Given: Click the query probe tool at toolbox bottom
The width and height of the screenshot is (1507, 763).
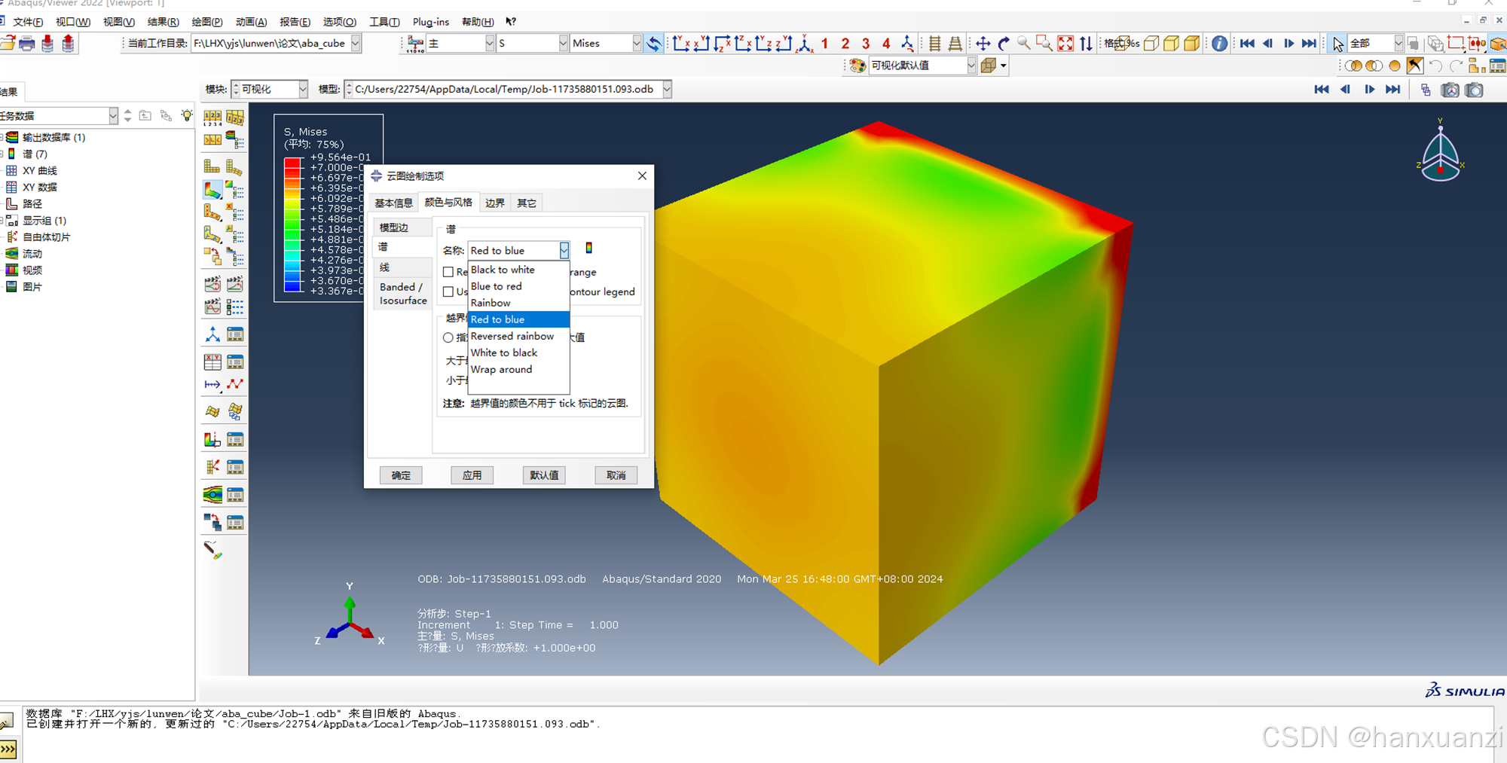Looking at the screenshot, I should coord(213,551).
